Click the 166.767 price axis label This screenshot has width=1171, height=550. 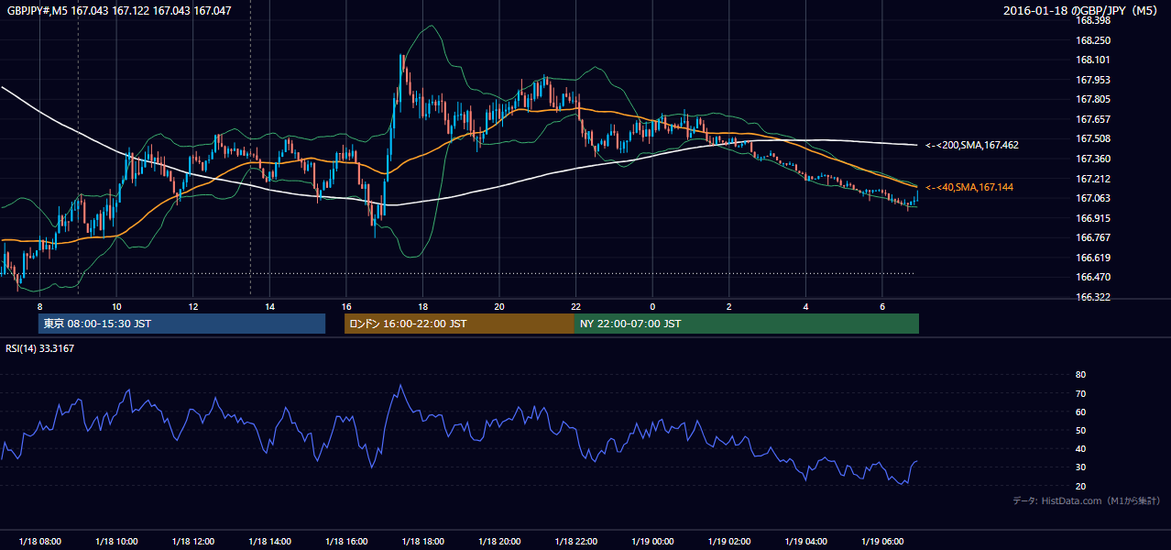coord(1093,237)
